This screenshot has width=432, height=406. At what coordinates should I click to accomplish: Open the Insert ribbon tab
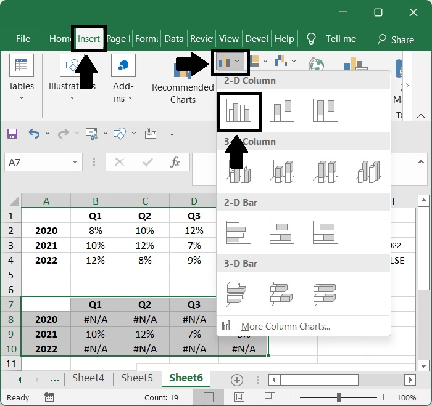(x=89, y=38)
